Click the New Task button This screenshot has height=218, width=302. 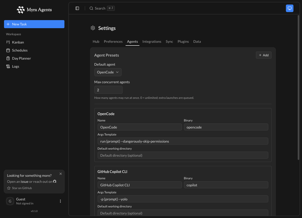click(34, 24)
